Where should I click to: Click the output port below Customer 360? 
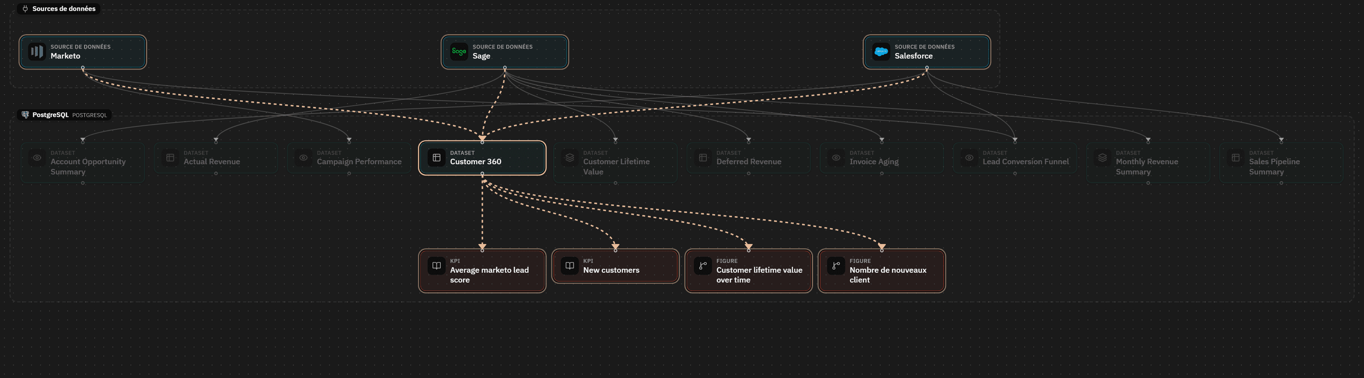(482, 174)
